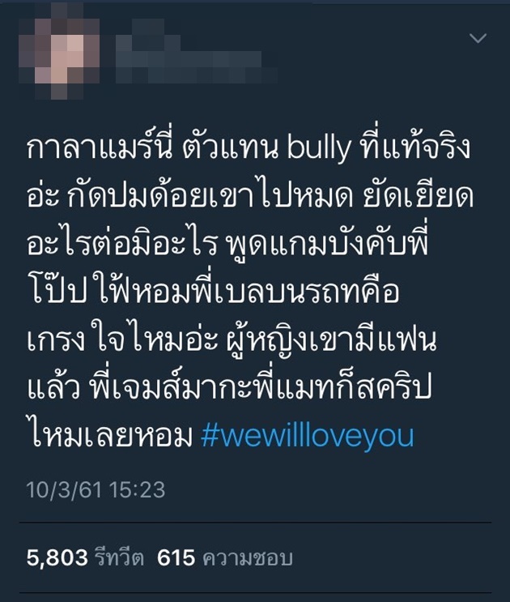Viewport: 510px width, 602px height.
Task: View the 615 likes count
Action: [x=176, y=557]
